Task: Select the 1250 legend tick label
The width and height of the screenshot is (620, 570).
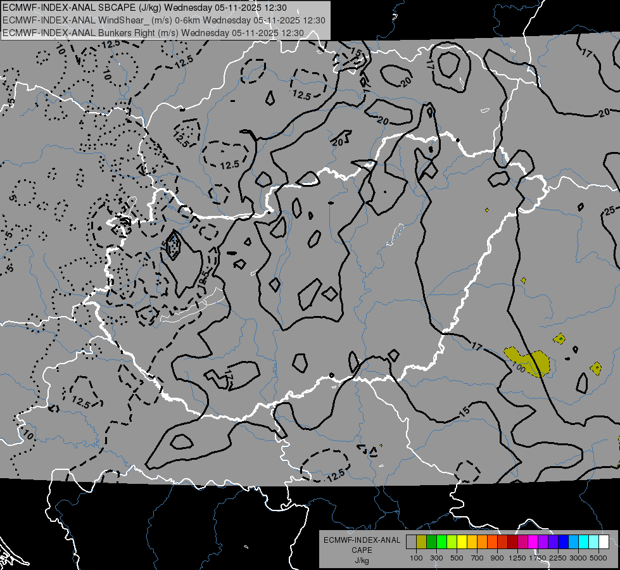Action: click(517, 558)
